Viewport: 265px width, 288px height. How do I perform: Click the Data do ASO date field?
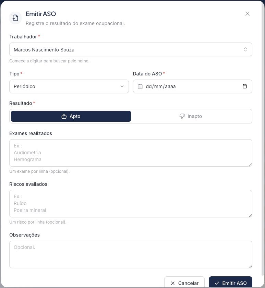tap(192, 86)
